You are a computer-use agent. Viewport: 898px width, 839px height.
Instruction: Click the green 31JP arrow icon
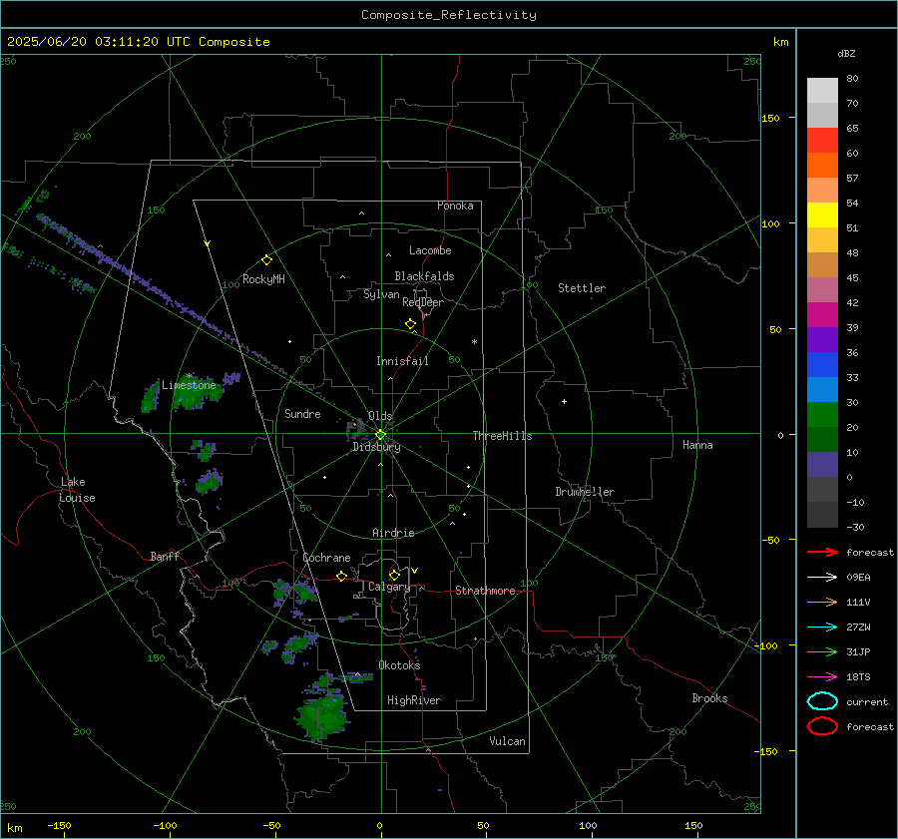click(x=822, y=651)
